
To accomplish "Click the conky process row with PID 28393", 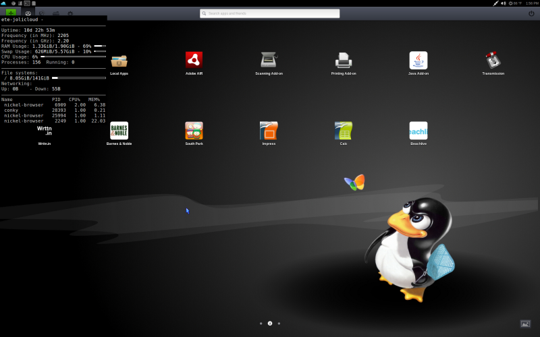I will pyautogui.click(x=53, y=111).
